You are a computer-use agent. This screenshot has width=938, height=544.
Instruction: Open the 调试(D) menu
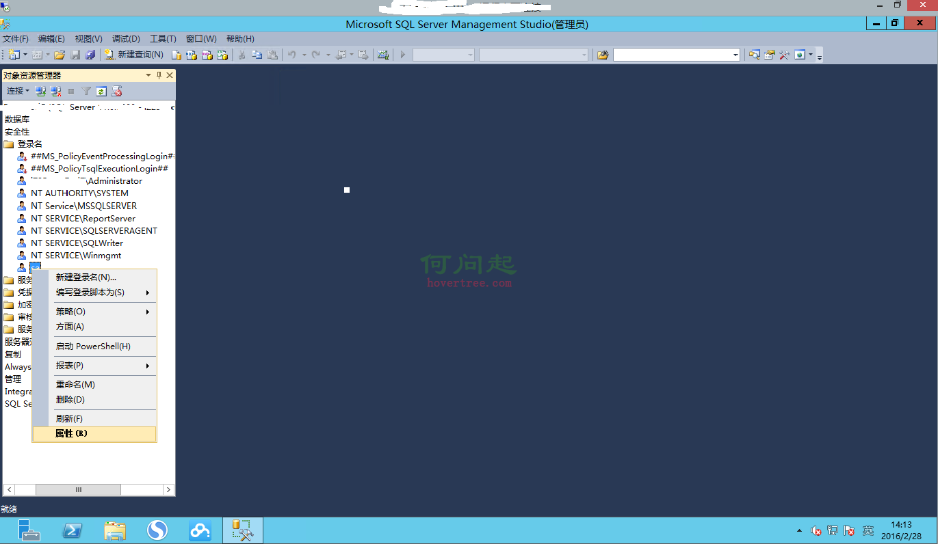[x=126, y=39]
